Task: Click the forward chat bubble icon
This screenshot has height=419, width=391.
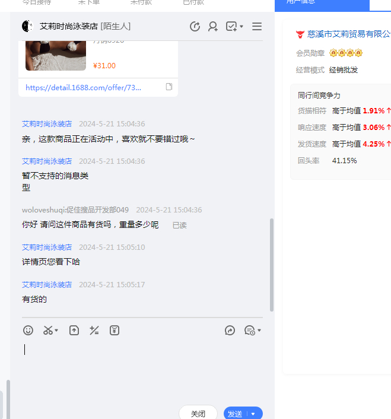Action: (x=230, y=331)
